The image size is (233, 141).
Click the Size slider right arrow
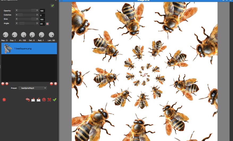point(37,19)
